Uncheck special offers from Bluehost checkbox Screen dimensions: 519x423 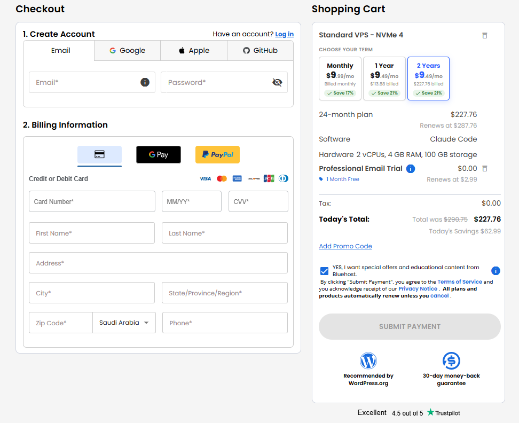tap(325, 271)
